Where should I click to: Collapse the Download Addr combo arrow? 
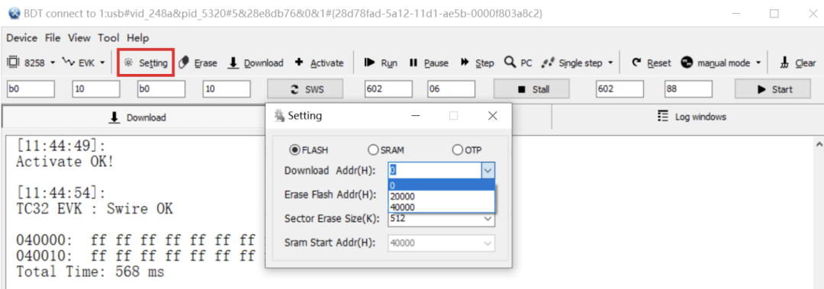[488, 170]
